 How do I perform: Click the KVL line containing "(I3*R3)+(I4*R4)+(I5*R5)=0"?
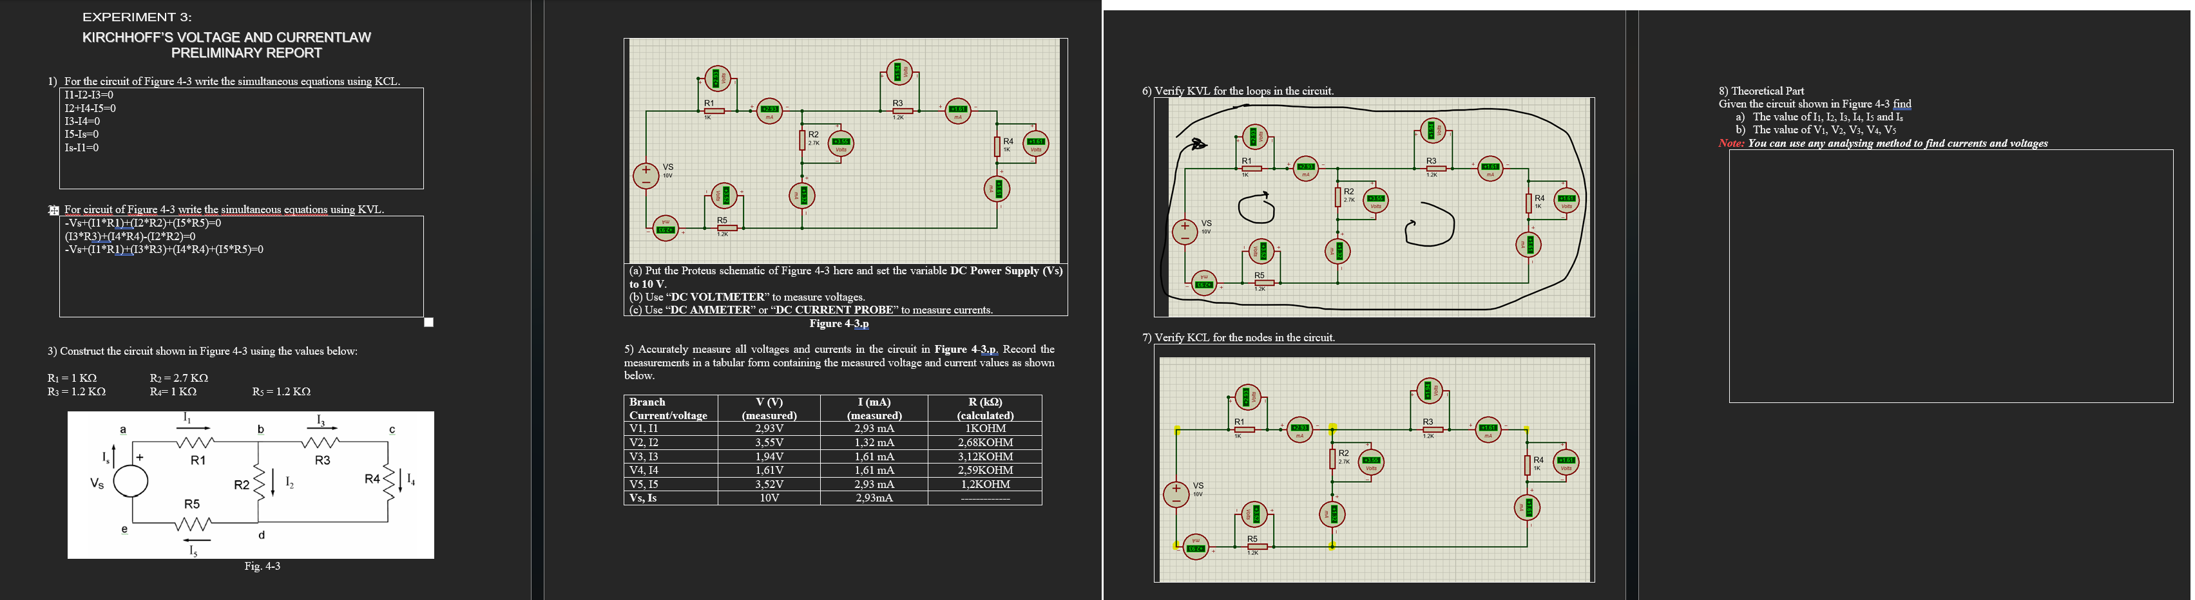pyautogui.click(x=164, y=249)
